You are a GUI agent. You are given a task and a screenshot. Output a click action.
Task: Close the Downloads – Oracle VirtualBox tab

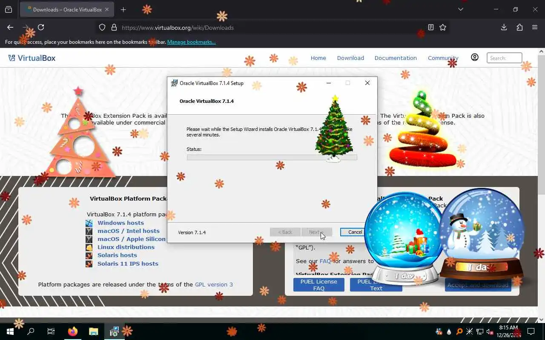point(107,9)
